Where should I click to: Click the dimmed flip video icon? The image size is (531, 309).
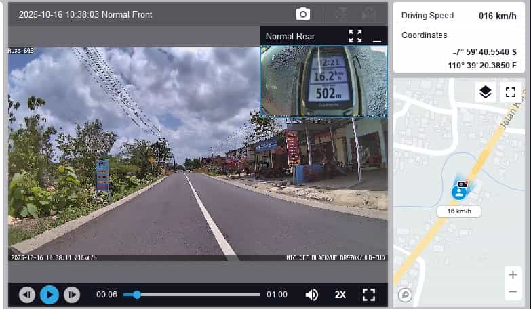coord(369,14)
